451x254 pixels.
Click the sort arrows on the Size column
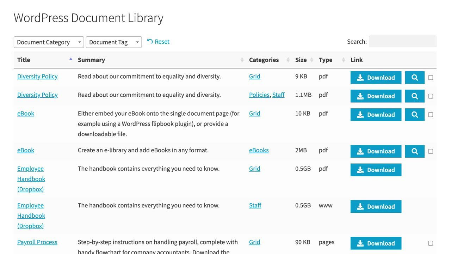[x=312, y=60]
